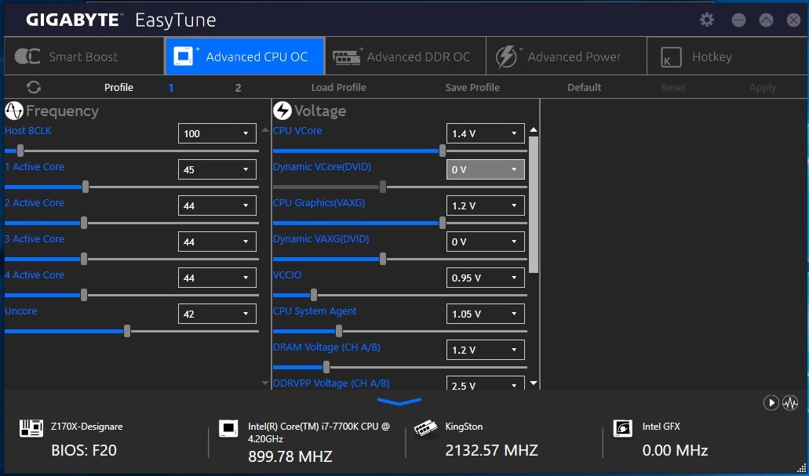Collapse the panel with the blue chevron
The width and height of the screenshot is (809, 476).
point(399,402)
